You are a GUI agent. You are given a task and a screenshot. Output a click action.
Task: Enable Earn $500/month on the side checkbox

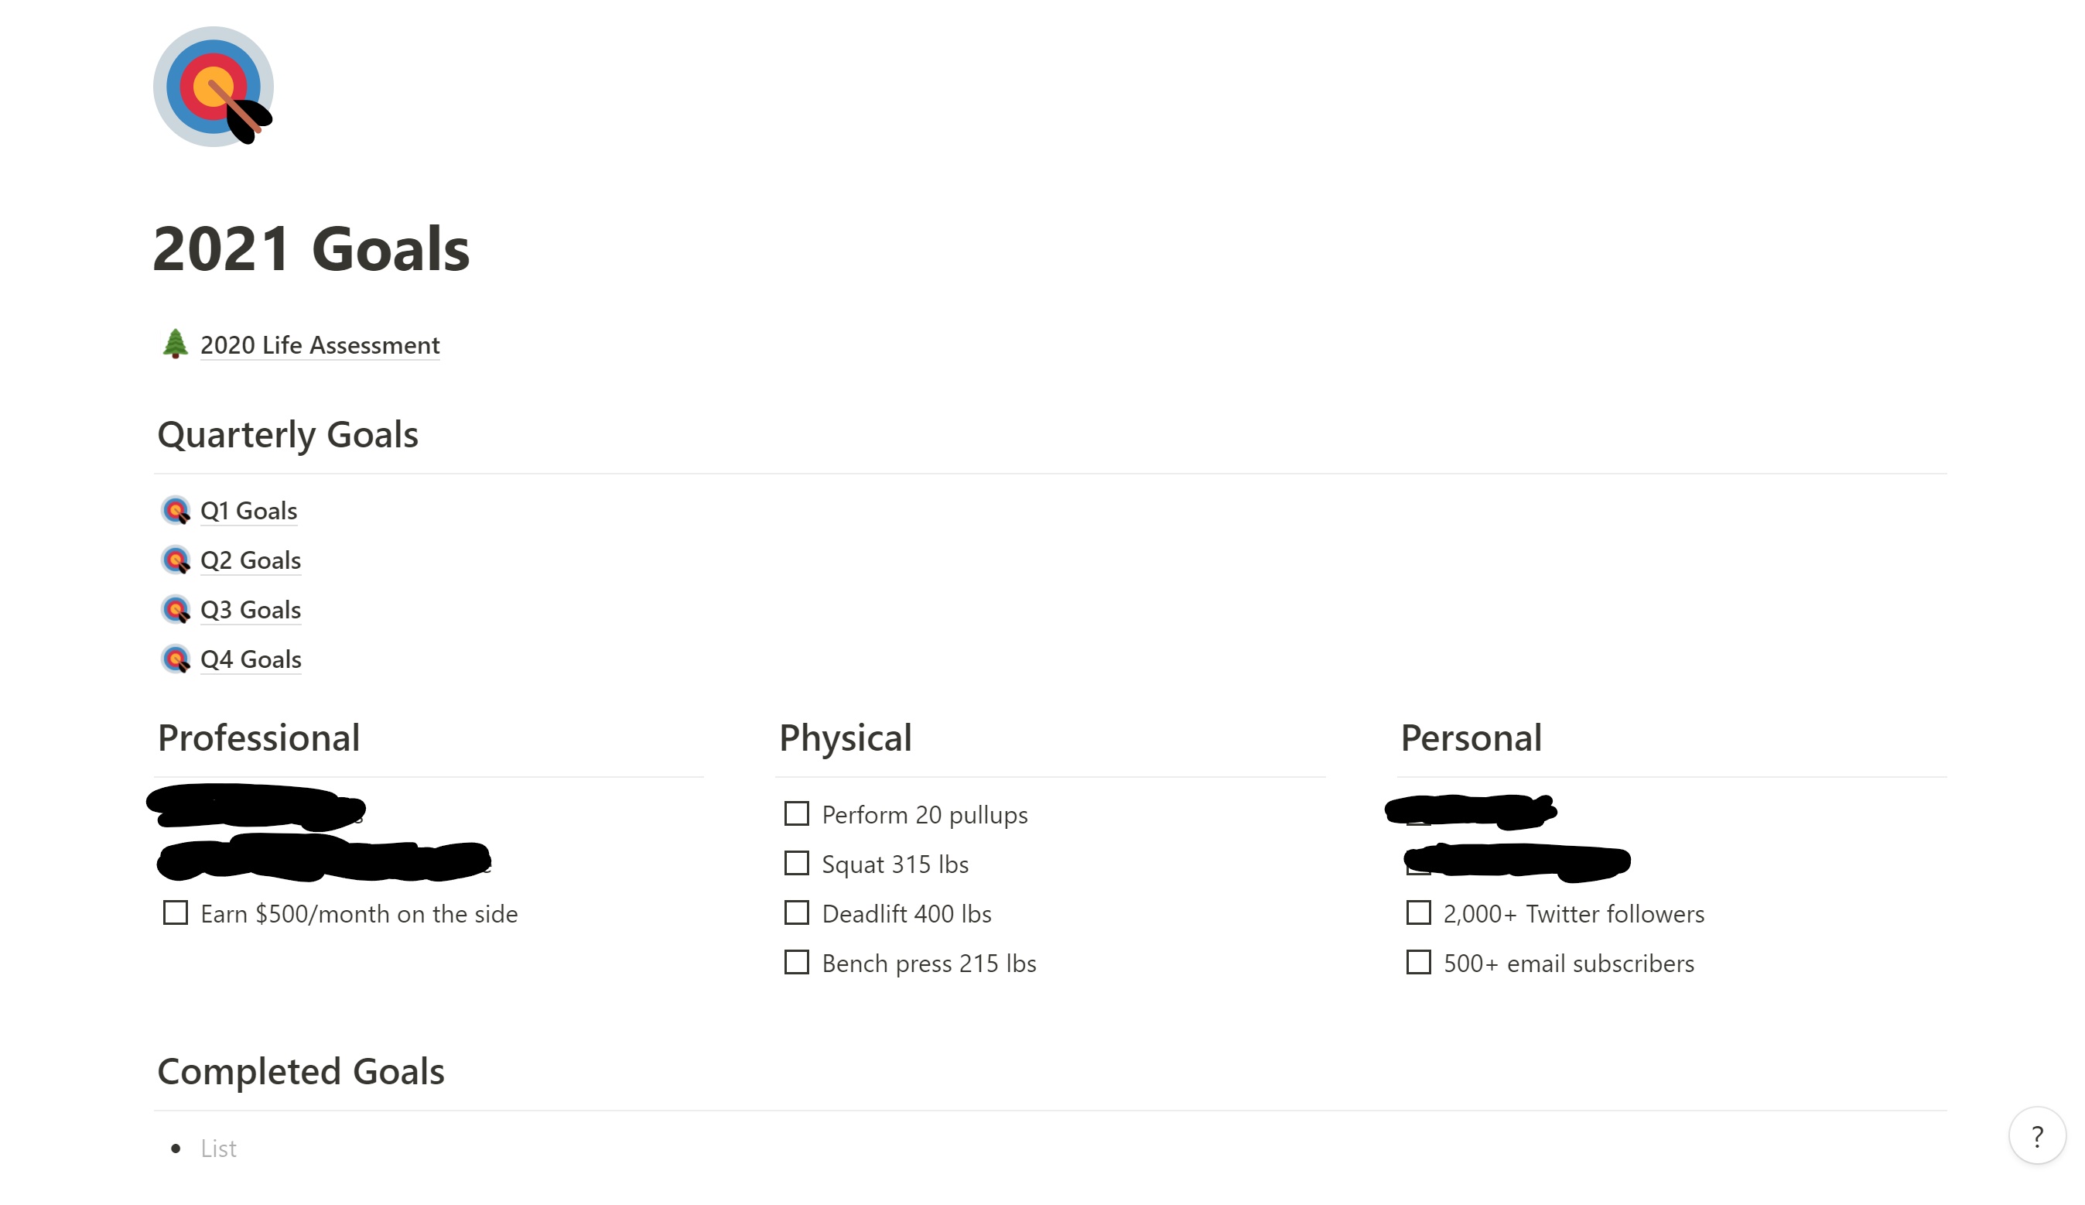175,912
